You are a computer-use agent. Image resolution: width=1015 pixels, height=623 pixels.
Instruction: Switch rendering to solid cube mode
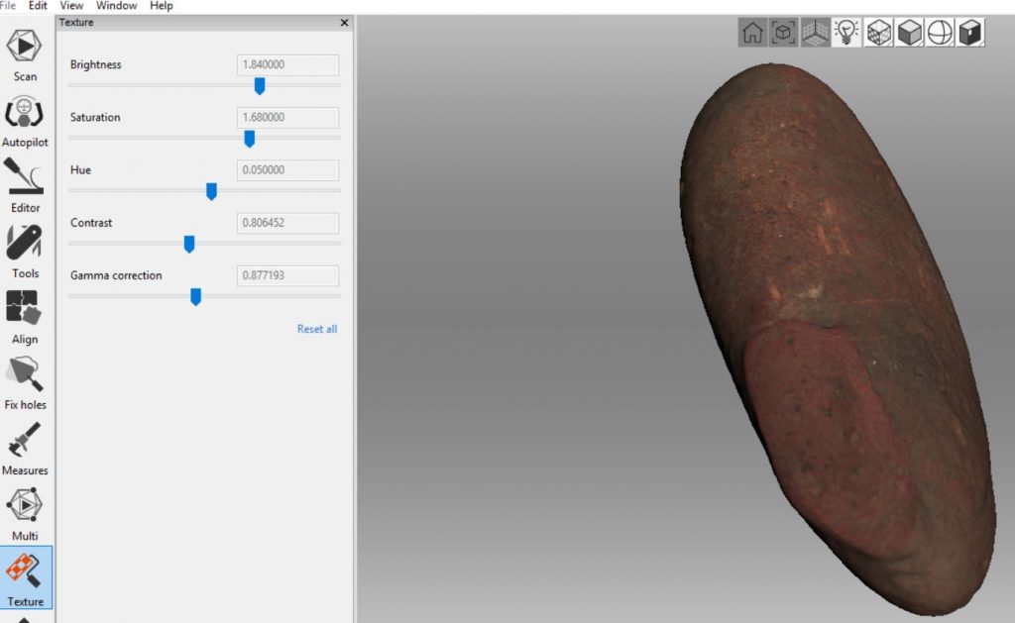(x=908, y=32)
